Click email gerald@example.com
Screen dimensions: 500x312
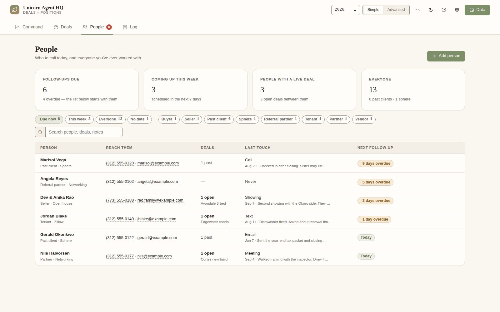tap(157, 238)
